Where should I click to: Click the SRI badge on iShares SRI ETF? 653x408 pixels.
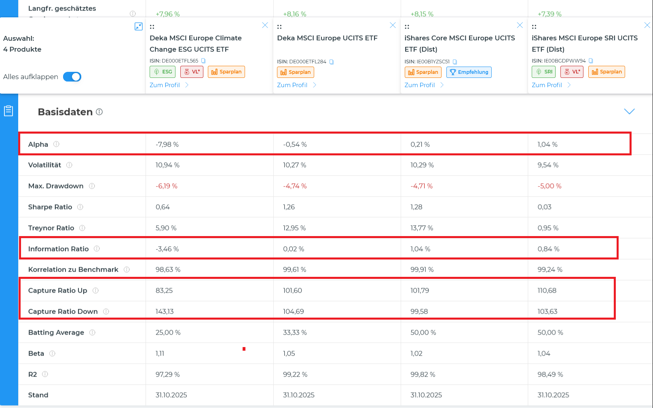click(x=543, y=72)
